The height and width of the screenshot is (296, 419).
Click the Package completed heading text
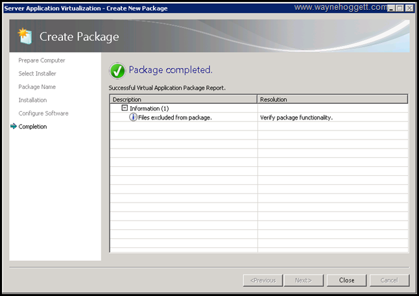[171, 70]
